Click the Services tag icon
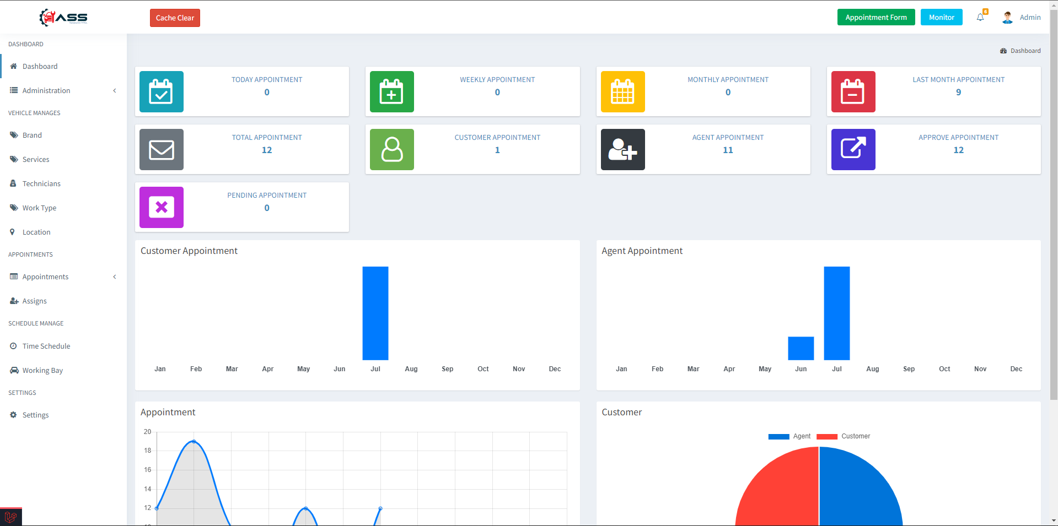 tap(14, 159)
